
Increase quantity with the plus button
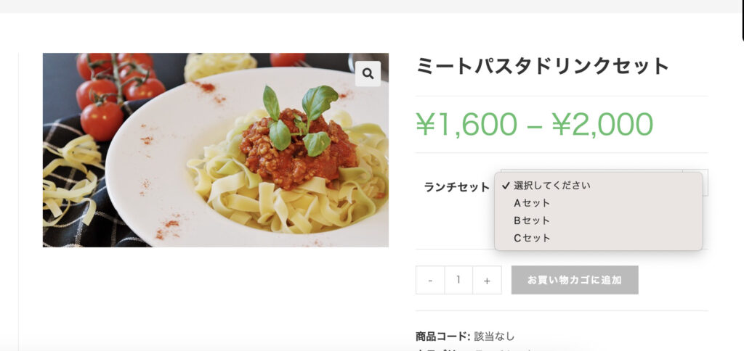tap(487, 280)
